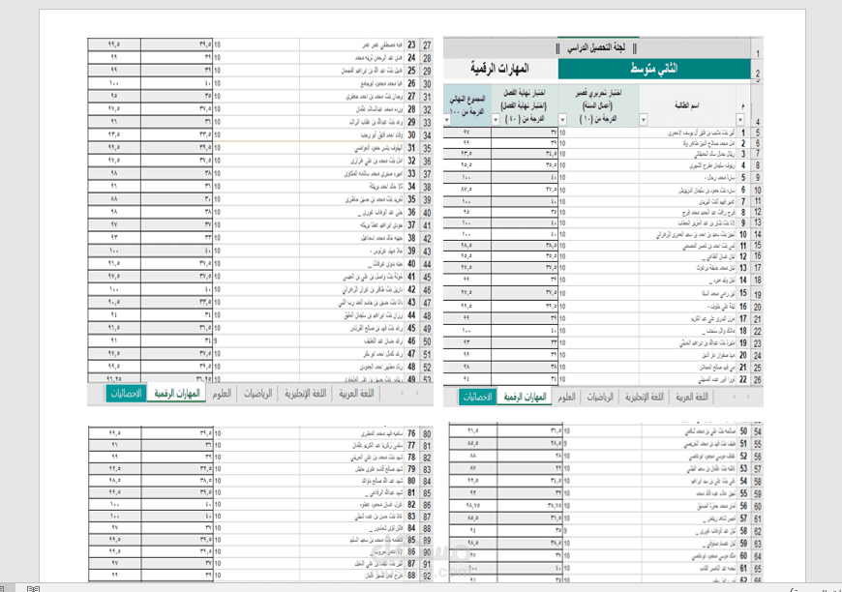842x592 pixels.
Task: Select اللغة الإنجليزية sheet tab in left spreadsheet image
Action: pyautogui.click(x=305, y=394)
